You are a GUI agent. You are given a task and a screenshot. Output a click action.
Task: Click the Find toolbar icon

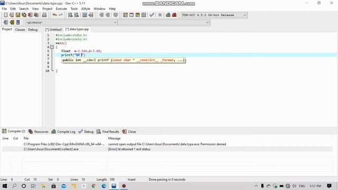coord(70,15)
